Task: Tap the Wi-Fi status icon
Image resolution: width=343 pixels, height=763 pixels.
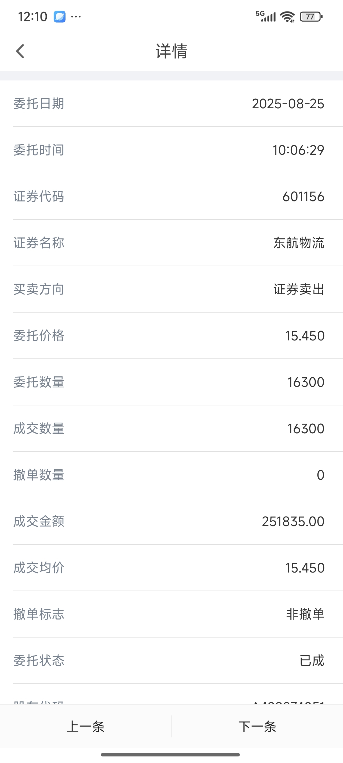Action: tap(287, 17)
